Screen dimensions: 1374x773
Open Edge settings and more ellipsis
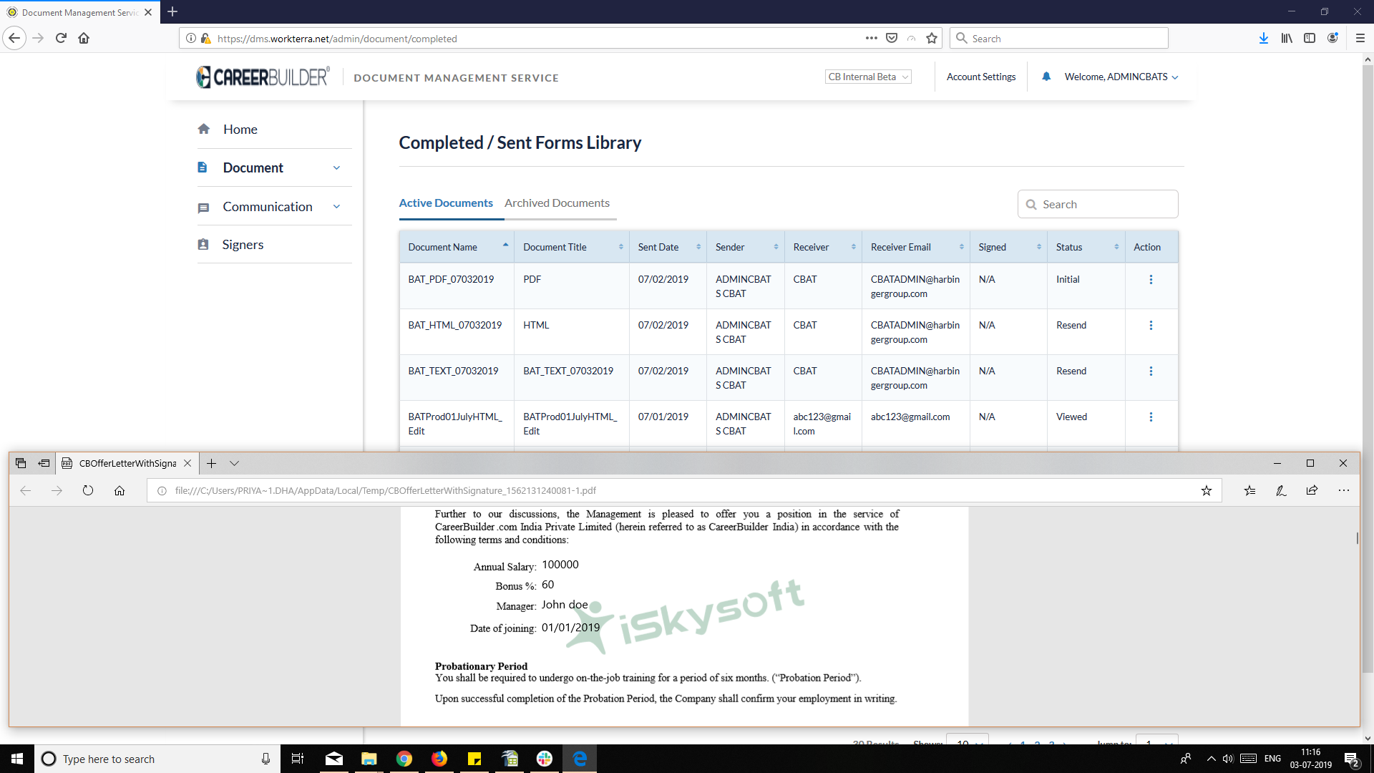pyautogui.click(x=1344, y=490)
